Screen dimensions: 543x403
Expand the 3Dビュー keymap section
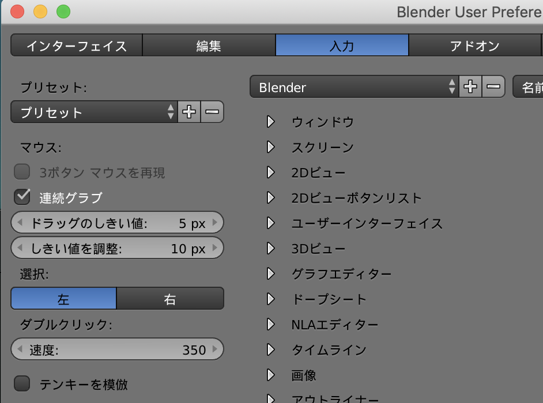click(x=271, y=248)
